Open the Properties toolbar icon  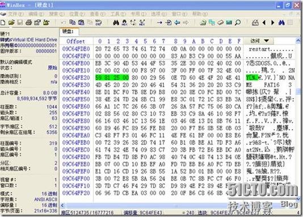tap(37, 23)
